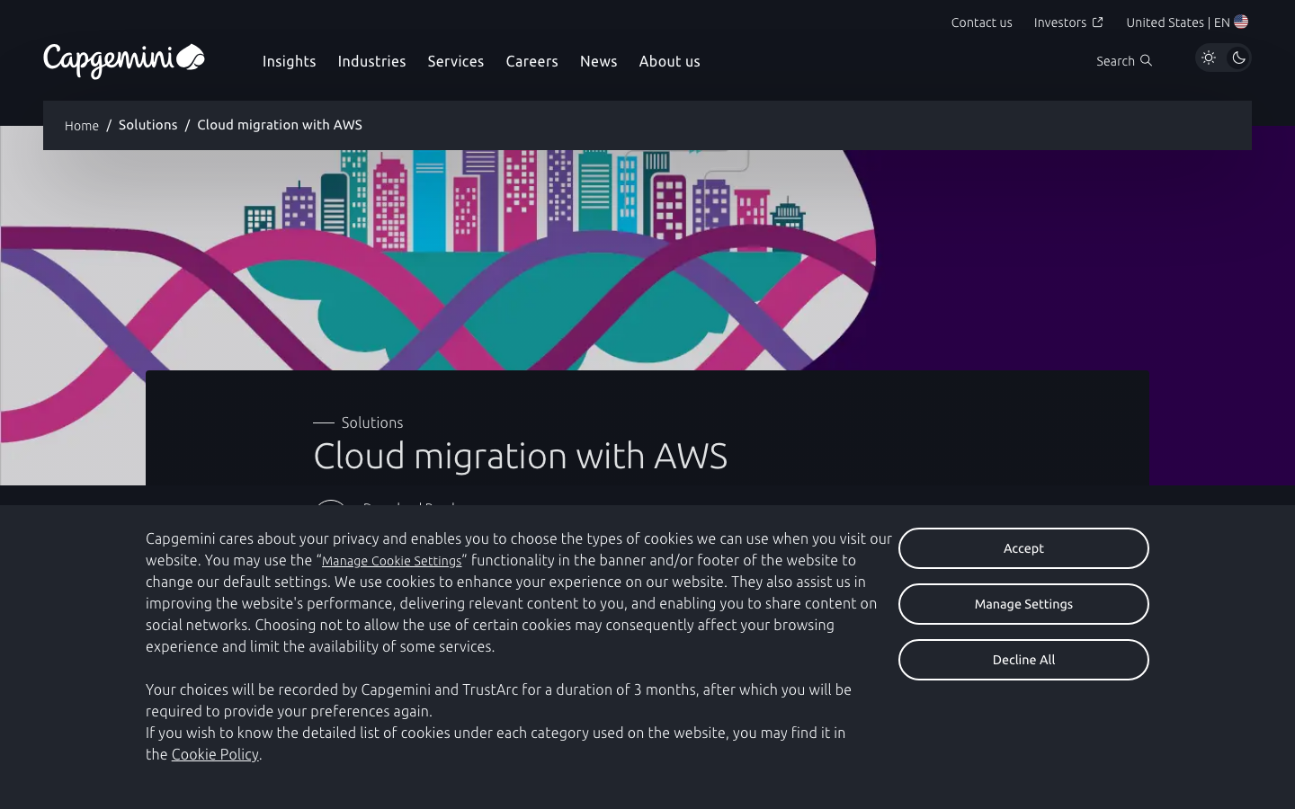Accept cookies
Viewport: 1295px width, 809px height.
1023,548
